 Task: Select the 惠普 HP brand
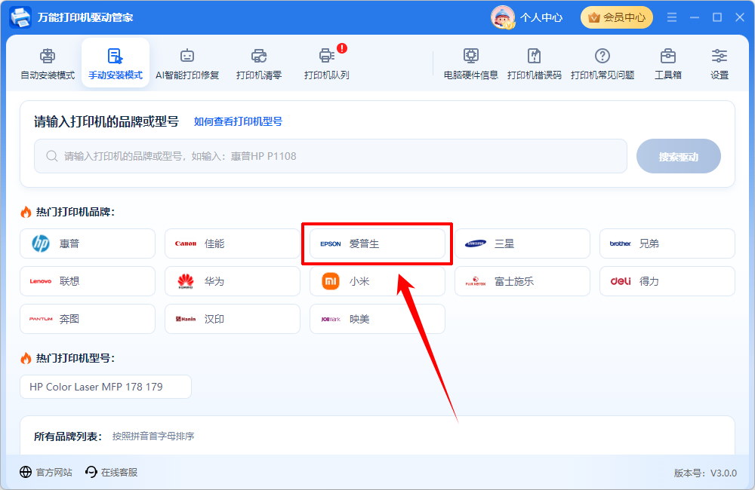pyautogui.click(x=88, y=243)
